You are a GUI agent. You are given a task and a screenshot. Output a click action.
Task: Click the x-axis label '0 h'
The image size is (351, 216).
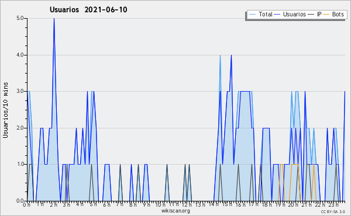[x=27, y=205]
